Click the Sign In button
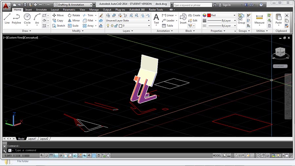This screenshot has width=295, height=166. (x=225, y=5)
